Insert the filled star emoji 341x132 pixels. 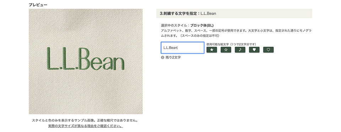click(212, 50)
